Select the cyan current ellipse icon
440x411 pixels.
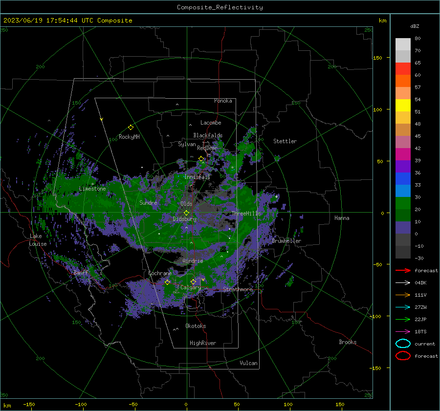(x=403, y=344)
